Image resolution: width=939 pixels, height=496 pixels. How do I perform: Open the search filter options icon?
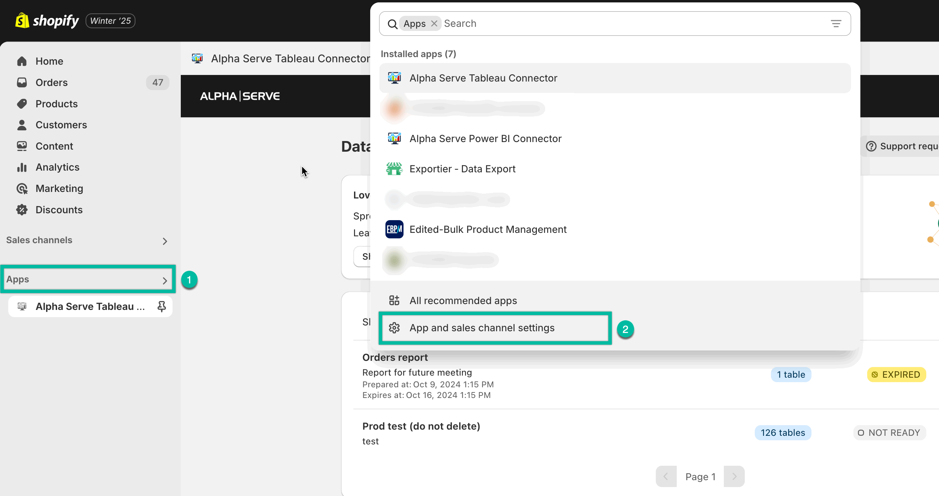836,24
